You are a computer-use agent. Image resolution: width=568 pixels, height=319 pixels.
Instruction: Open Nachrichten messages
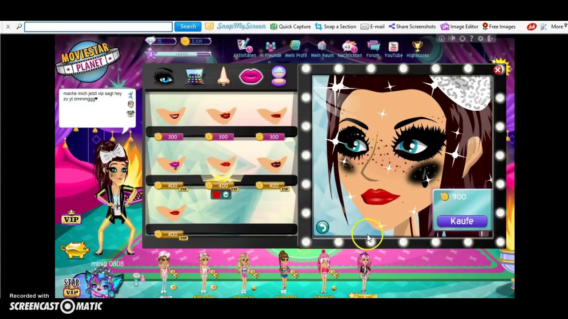pos(350,49)
